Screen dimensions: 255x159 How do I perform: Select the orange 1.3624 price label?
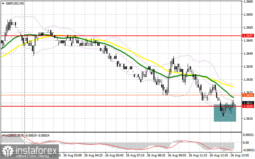click(248, 95)
